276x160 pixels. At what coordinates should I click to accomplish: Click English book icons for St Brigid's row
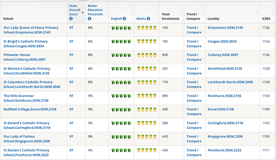click(x=121, y=42)
